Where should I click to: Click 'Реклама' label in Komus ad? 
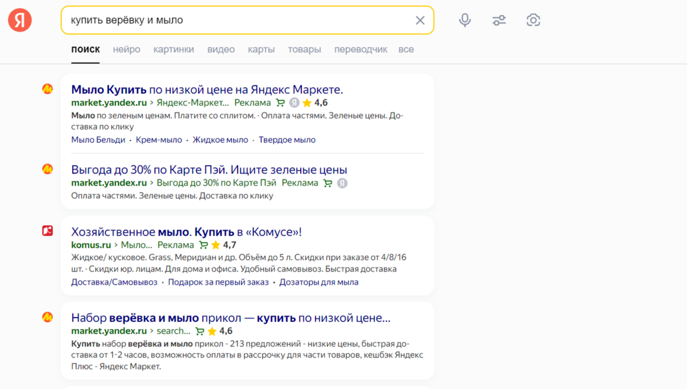click(x=176, y=245)
